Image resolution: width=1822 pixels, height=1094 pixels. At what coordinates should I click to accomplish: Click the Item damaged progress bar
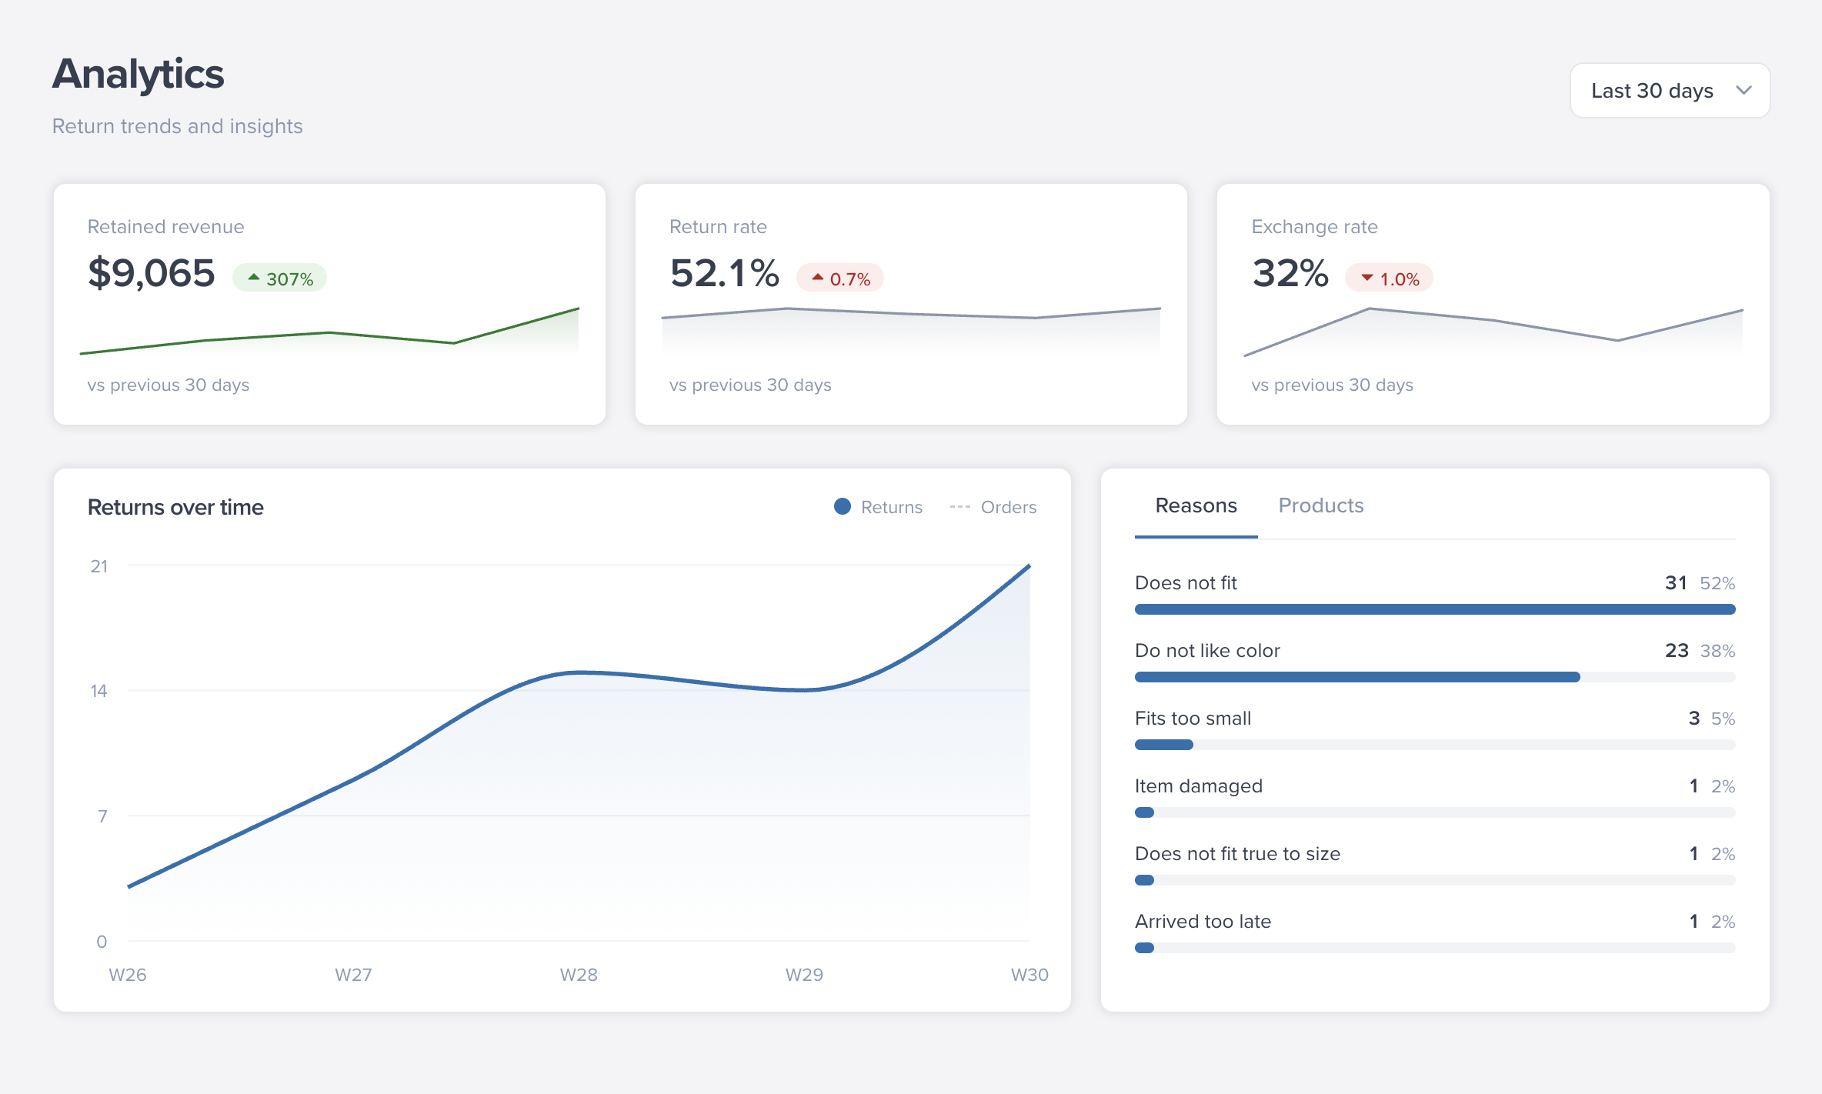[x=1435, y=812]
